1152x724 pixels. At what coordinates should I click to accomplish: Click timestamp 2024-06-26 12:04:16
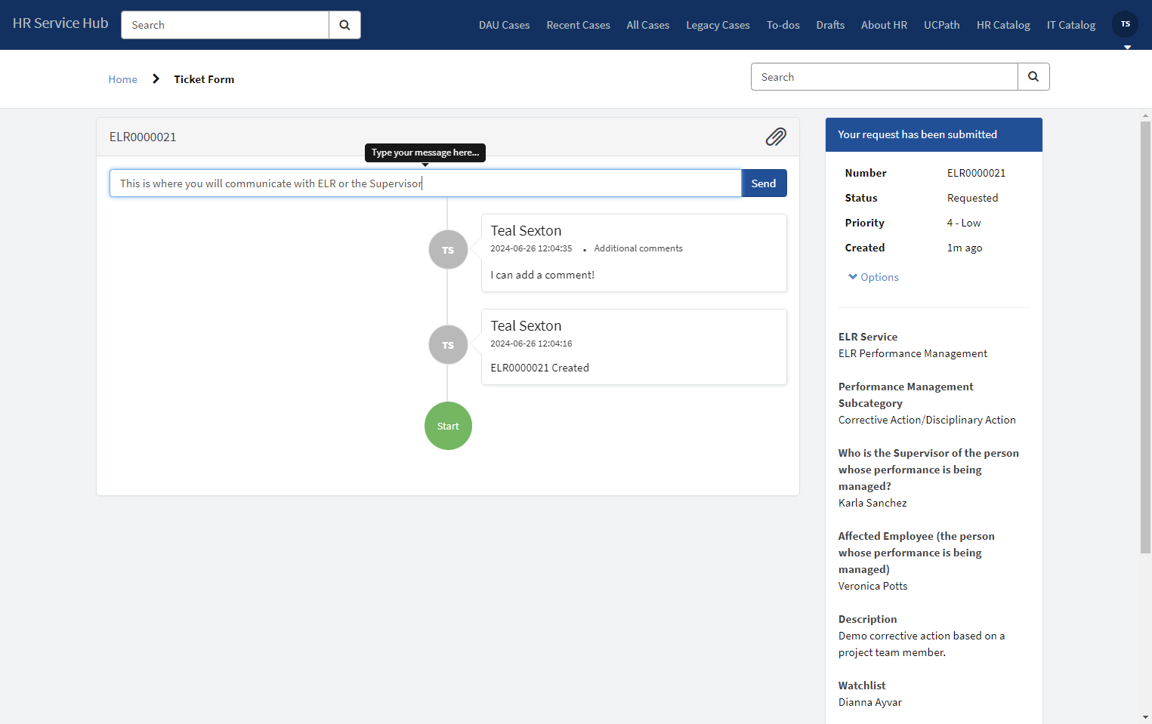click(x=531, y=344)
